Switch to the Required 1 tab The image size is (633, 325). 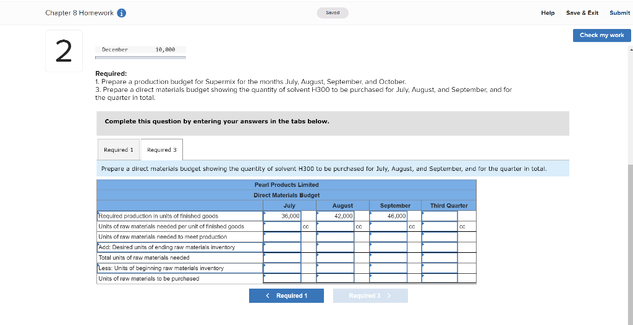pos(119,149)
